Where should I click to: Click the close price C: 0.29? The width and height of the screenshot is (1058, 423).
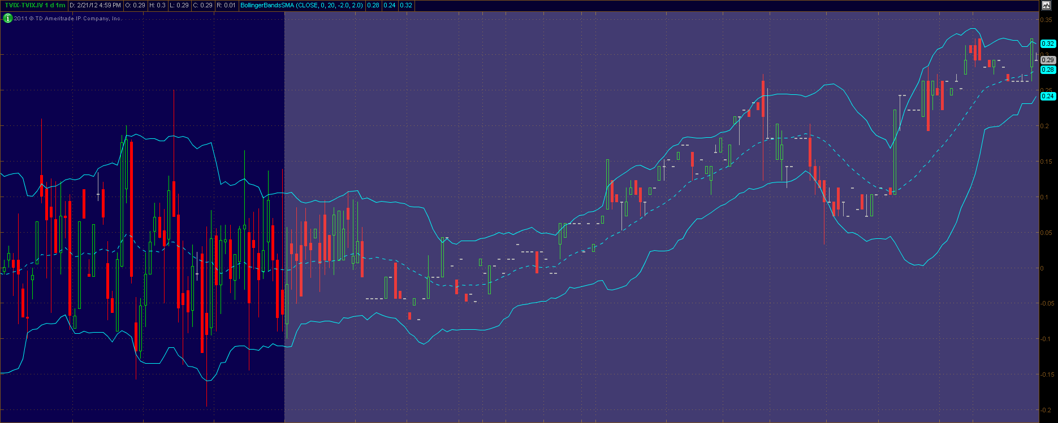pyautogui.click(x=202, y=5)
